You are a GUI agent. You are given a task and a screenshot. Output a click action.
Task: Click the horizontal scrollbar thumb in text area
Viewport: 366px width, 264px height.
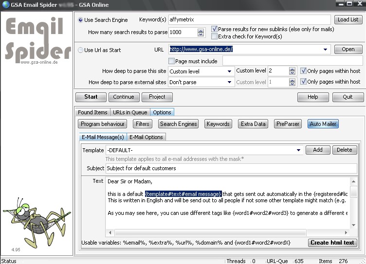click(210, 232)
